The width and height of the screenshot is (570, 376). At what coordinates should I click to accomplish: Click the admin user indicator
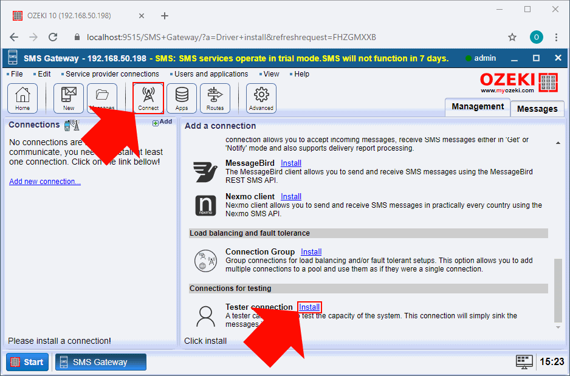(481, 58)
